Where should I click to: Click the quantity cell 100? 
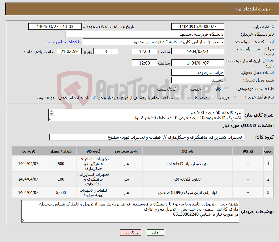tap(61, 179)
